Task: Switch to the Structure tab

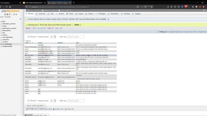Action: point(41,14)
